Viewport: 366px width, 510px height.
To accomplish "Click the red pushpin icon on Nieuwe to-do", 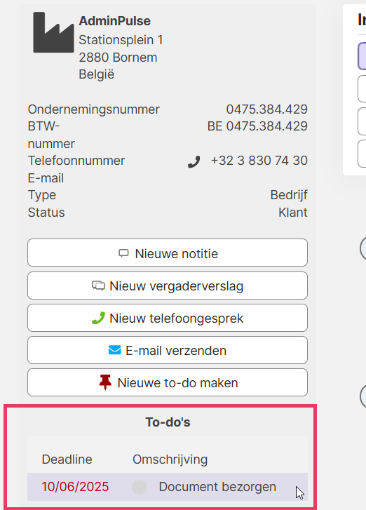I will tap(105, 382).
